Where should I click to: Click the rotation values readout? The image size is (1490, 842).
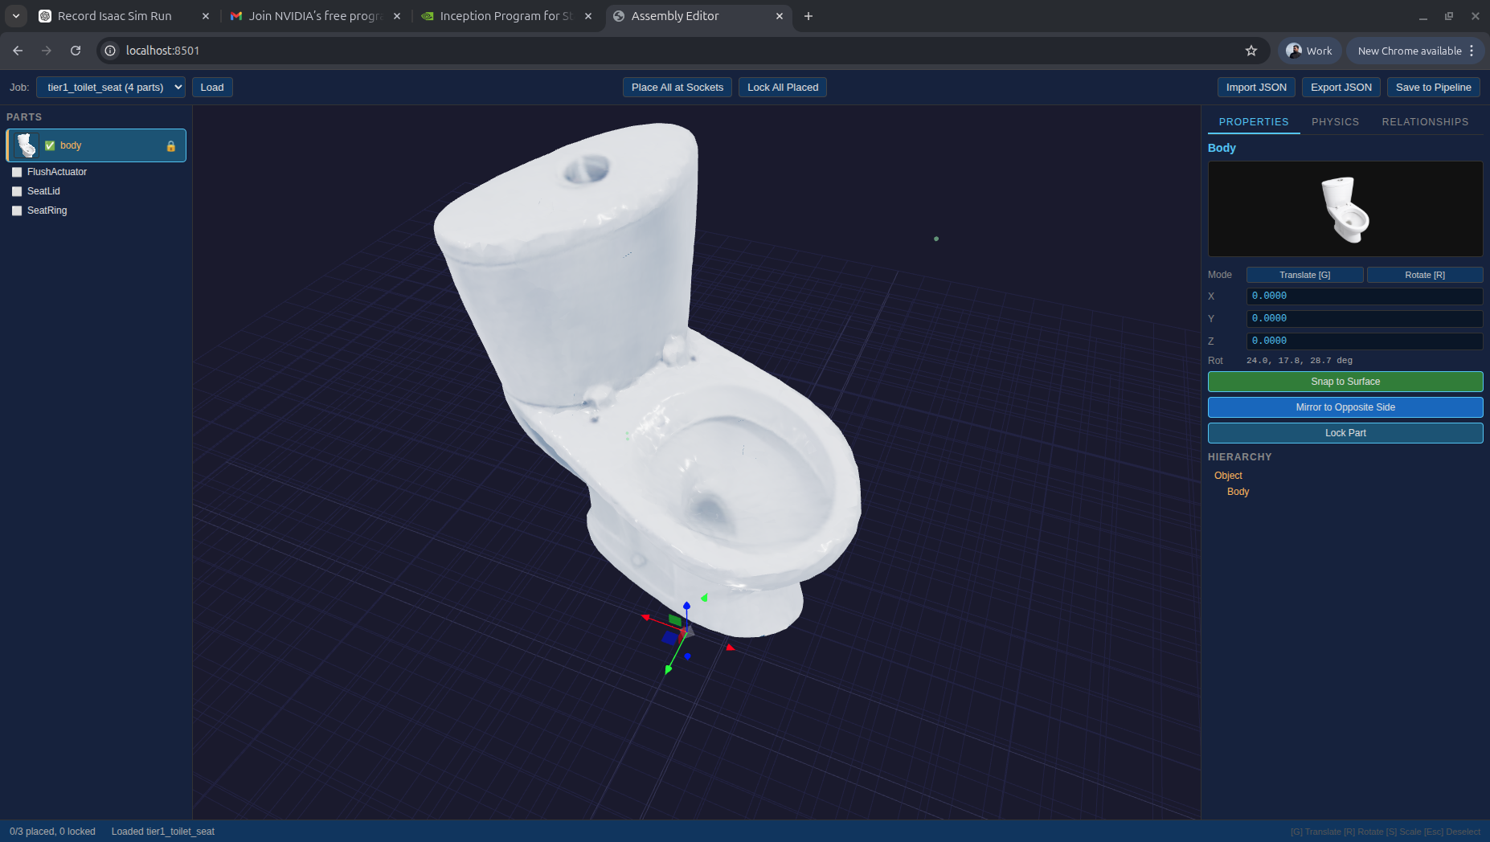point(1299,361)
